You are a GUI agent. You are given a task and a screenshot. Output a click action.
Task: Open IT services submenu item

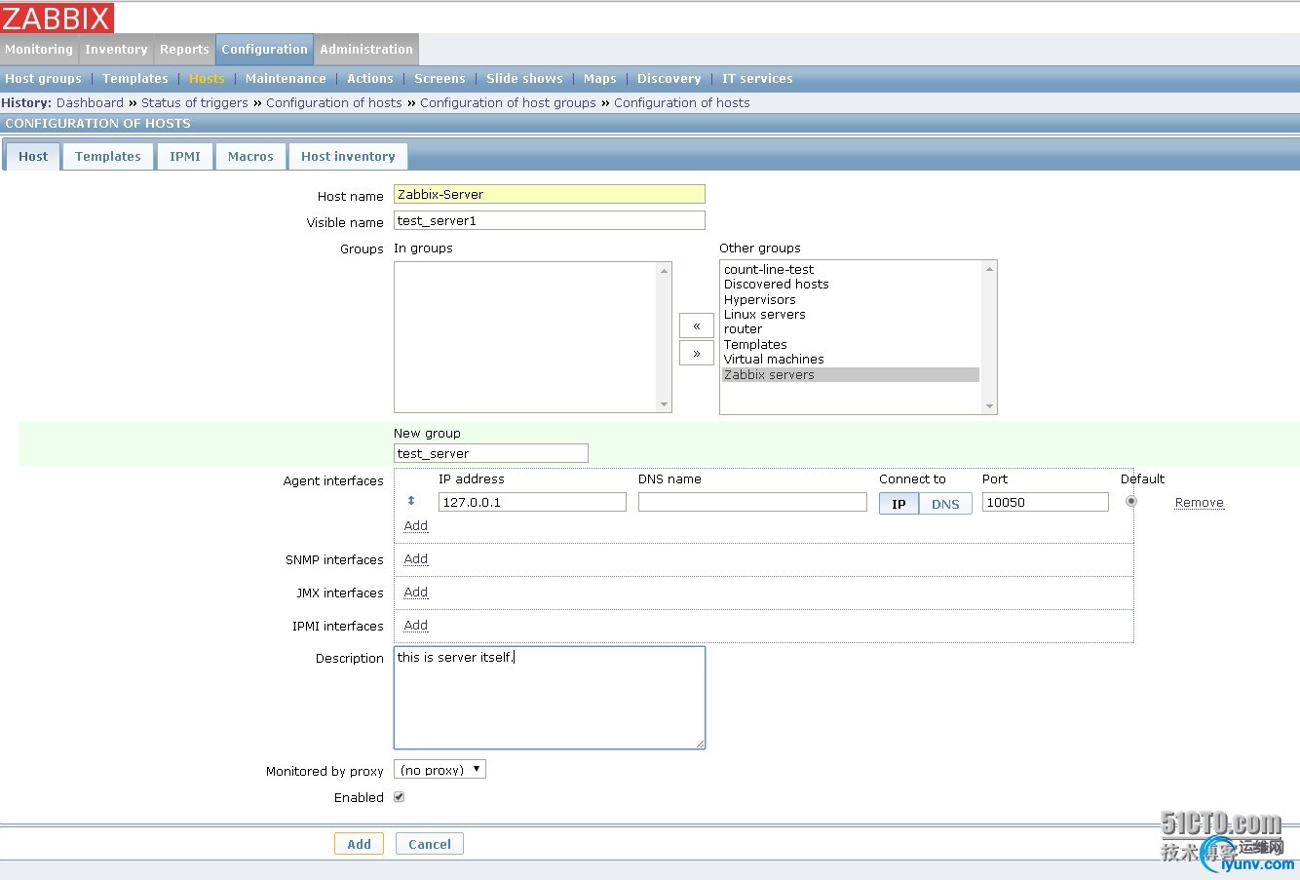click(757, 79)
